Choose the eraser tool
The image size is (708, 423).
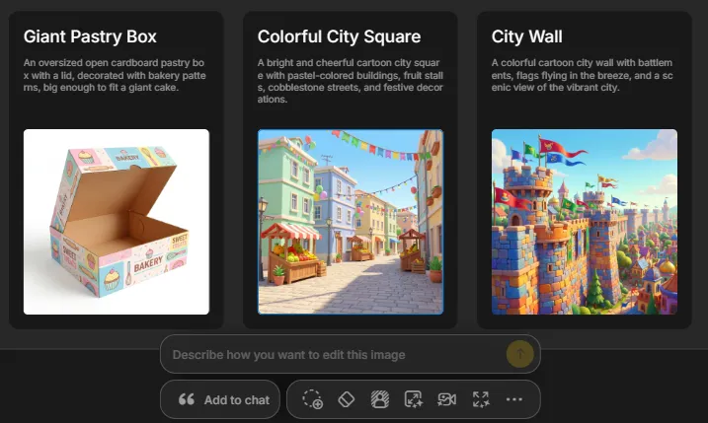point(347,399)
